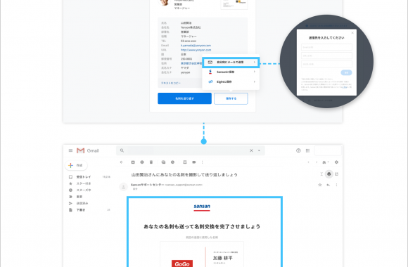Print the email using the printer icon

tap(329, 174)
